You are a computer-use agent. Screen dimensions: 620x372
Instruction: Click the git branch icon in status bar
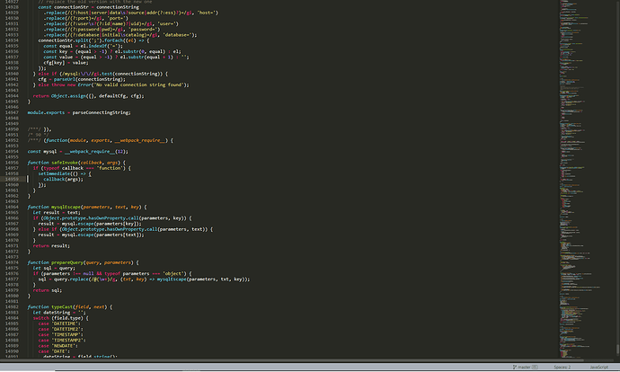pos(514,368)
